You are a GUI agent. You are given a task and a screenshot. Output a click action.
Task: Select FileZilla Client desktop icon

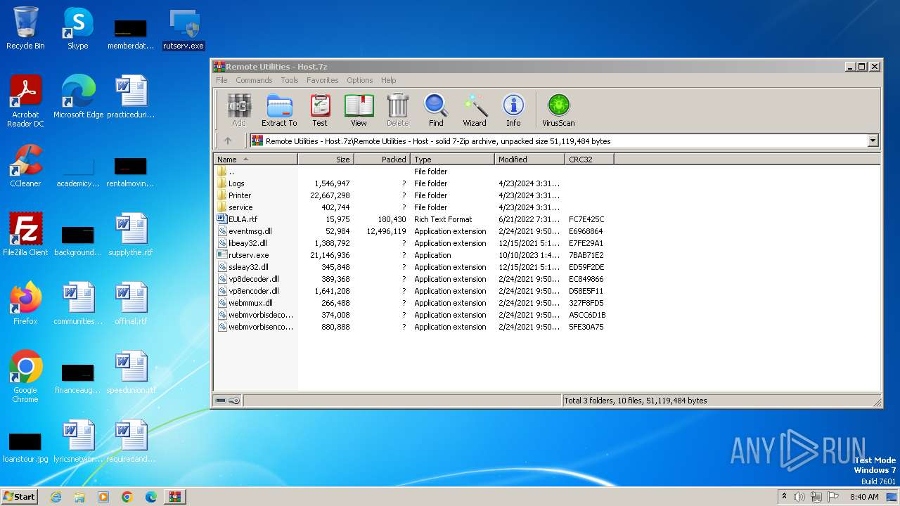pos(25,235)
